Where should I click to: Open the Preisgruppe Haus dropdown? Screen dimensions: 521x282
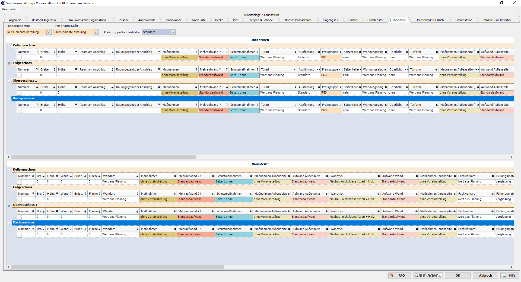(x=49, y=32)
